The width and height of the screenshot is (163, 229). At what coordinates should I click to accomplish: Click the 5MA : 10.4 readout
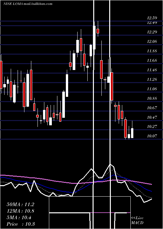click(19, 218)
